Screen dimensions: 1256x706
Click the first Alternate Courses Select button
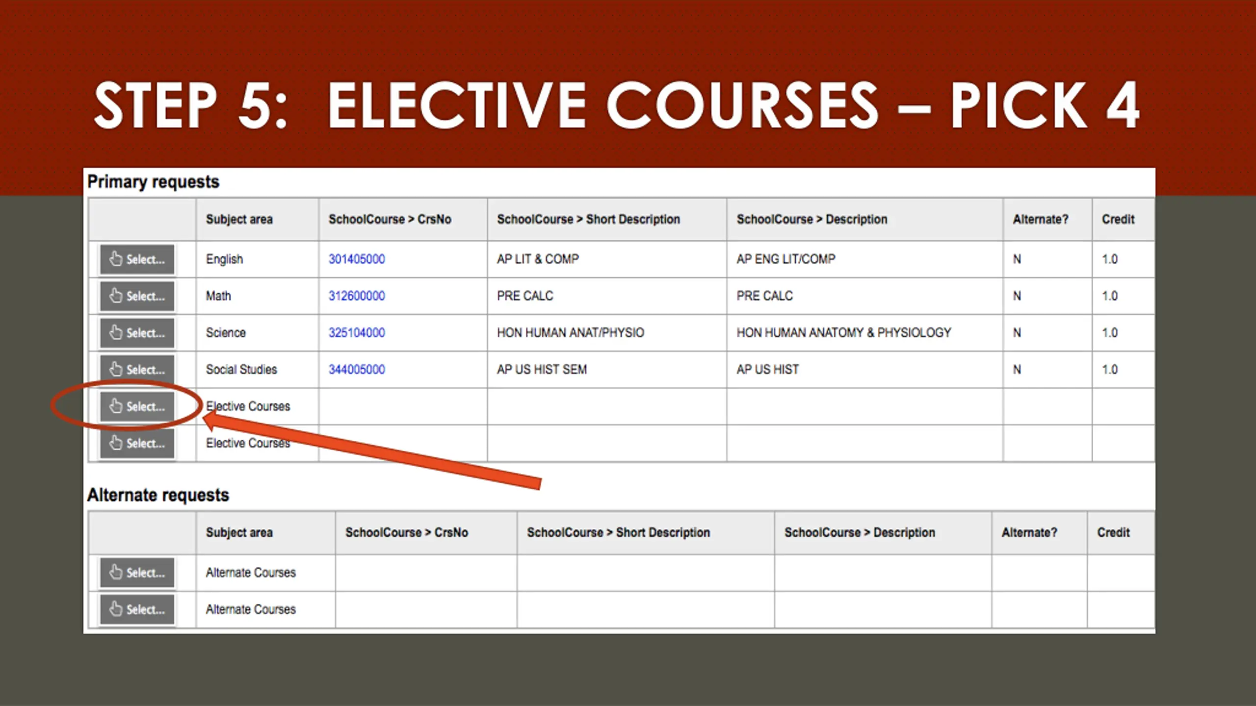[137, 572]
